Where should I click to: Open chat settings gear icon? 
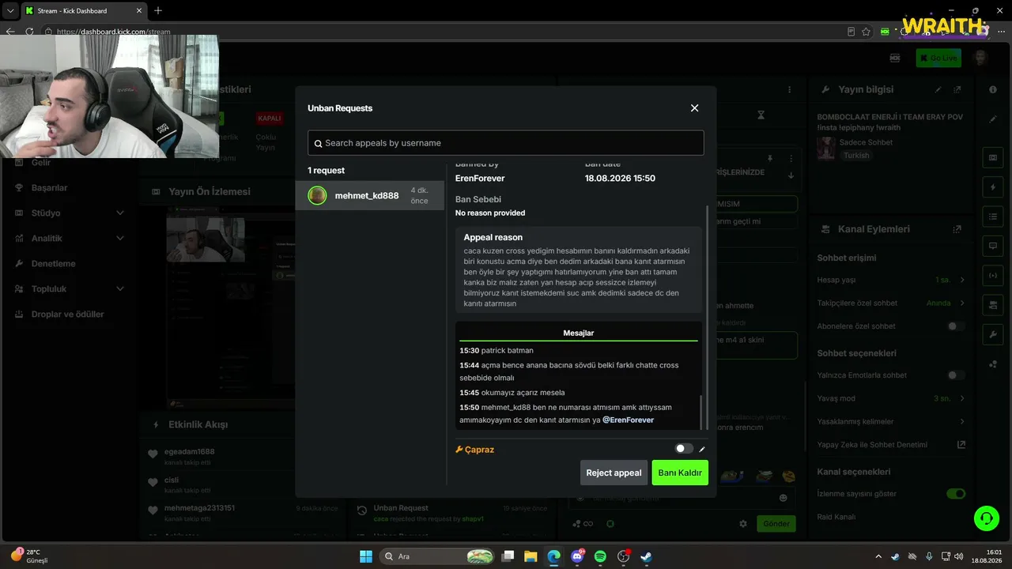click(743, 524)
